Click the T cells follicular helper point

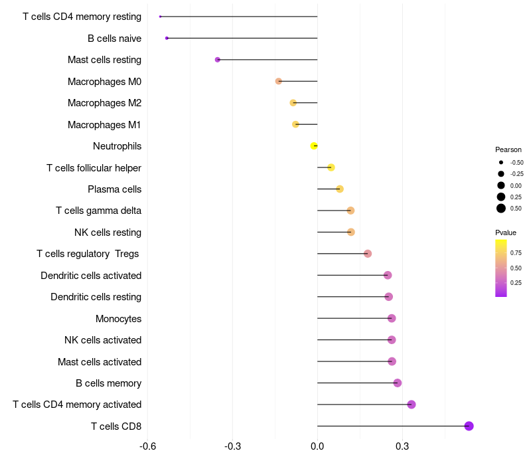pyautogui.click(x=331, y=167)
